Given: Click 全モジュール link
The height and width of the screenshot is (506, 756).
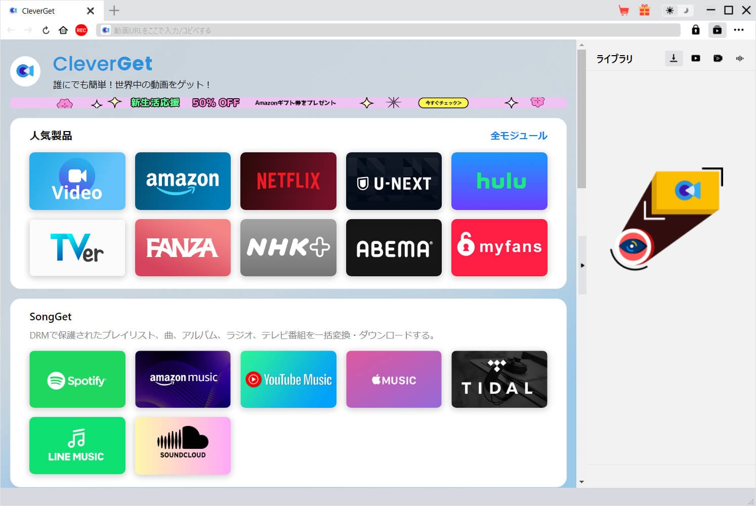Looking at the screenshot, I should click(x=519, y=136).
